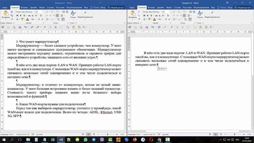Click Format Painter brush in Документ1 ribbon

[x=12, y=19]
